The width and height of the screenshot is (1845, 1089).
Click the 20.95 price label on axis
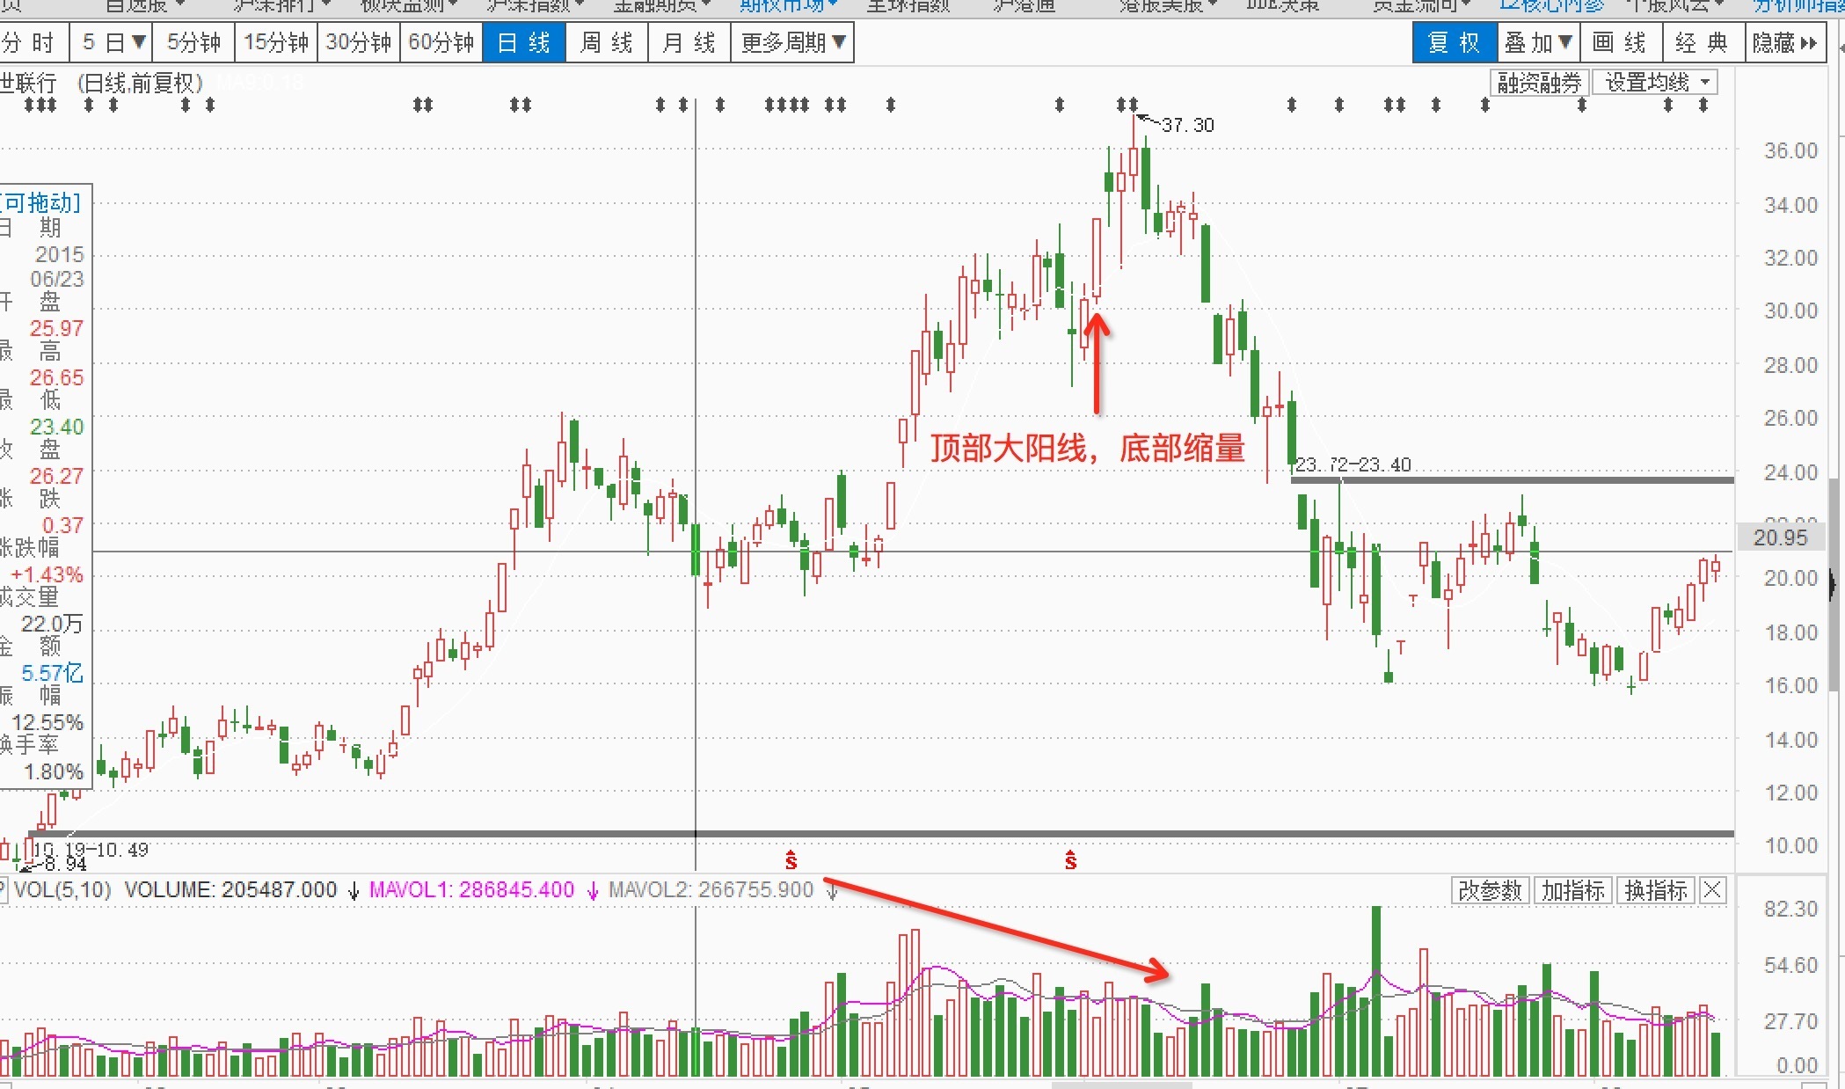click(x=1779, y=537)
